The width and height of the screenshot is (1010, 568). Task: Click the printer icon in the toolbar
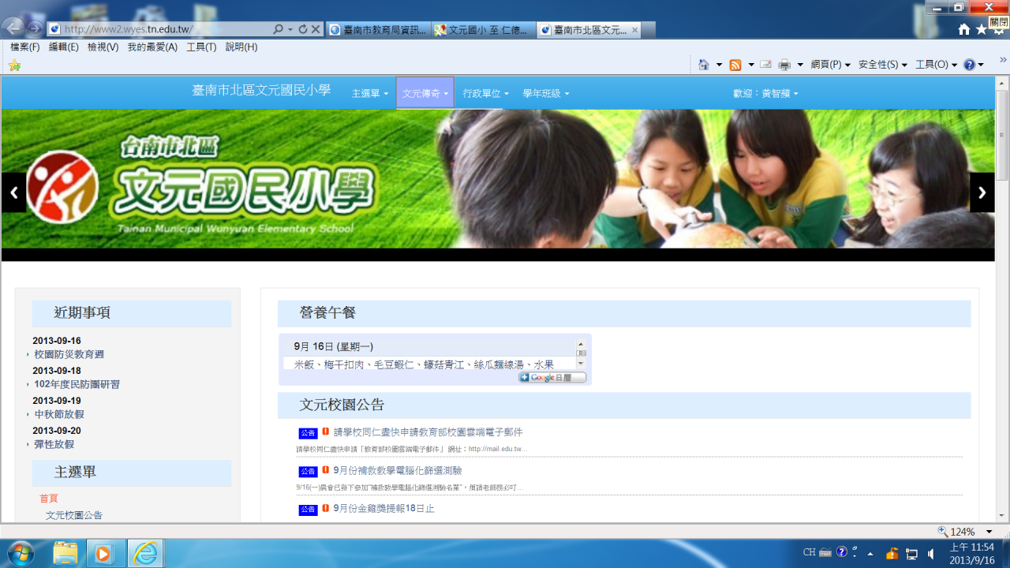click(784, 65)
